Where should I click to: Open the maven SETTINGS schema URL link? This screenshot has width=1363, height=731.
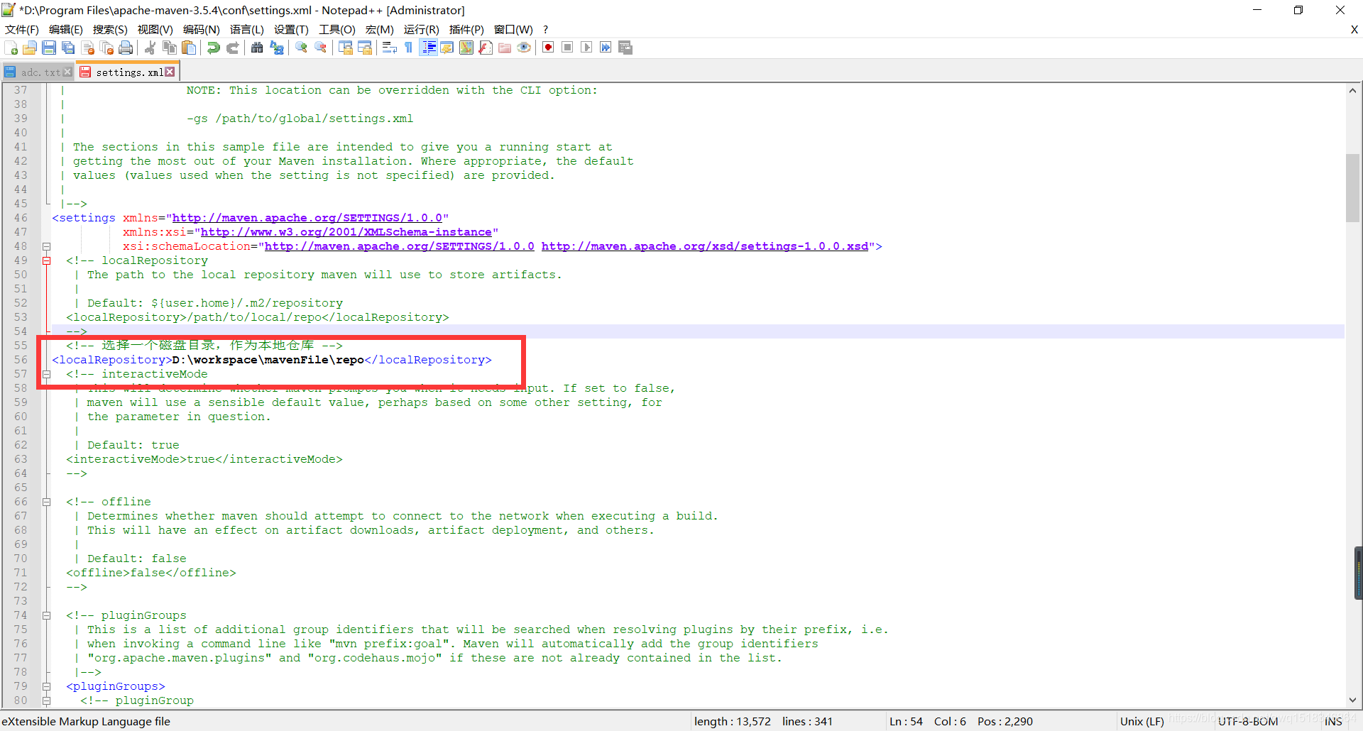[309, 218]
